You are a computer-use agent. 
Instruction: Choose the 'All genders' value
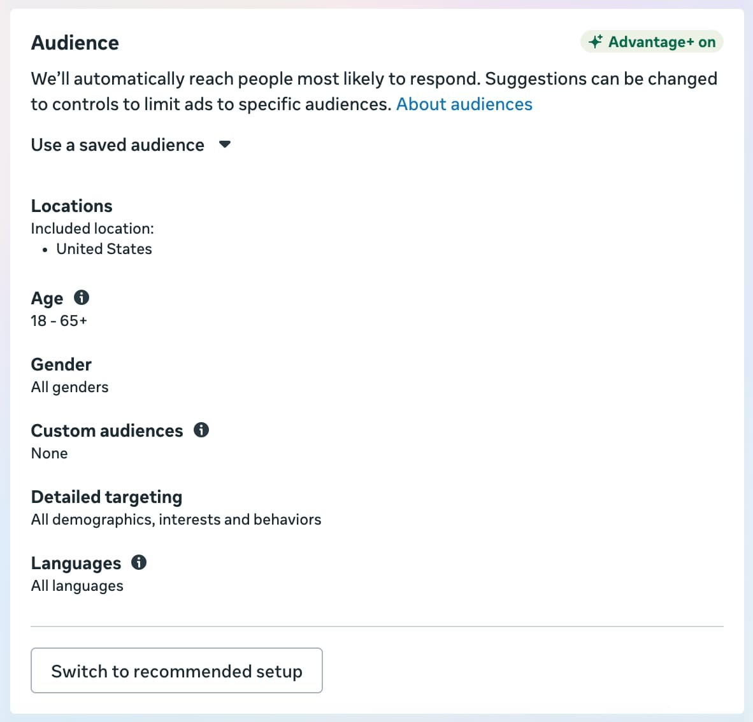coord(69,387)
